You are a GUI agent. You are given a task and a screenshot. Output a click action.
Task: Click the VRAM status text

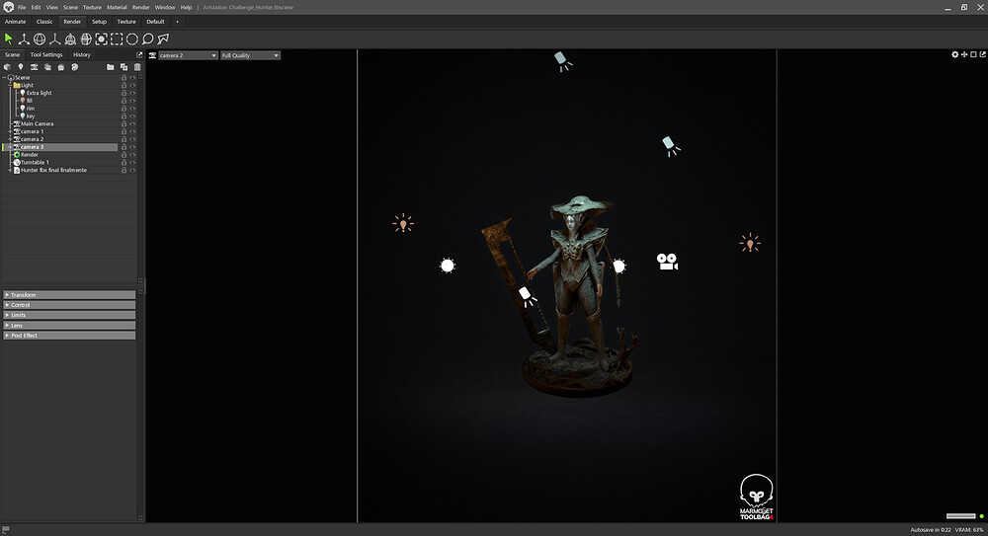pos(969,530)
